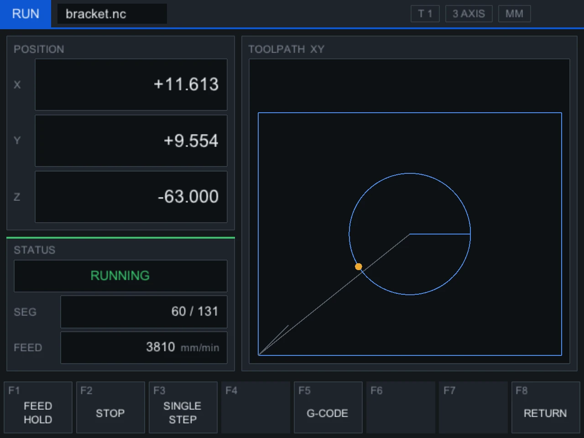
Task: Click the RUNNING status display
Action: pos(120,276)
